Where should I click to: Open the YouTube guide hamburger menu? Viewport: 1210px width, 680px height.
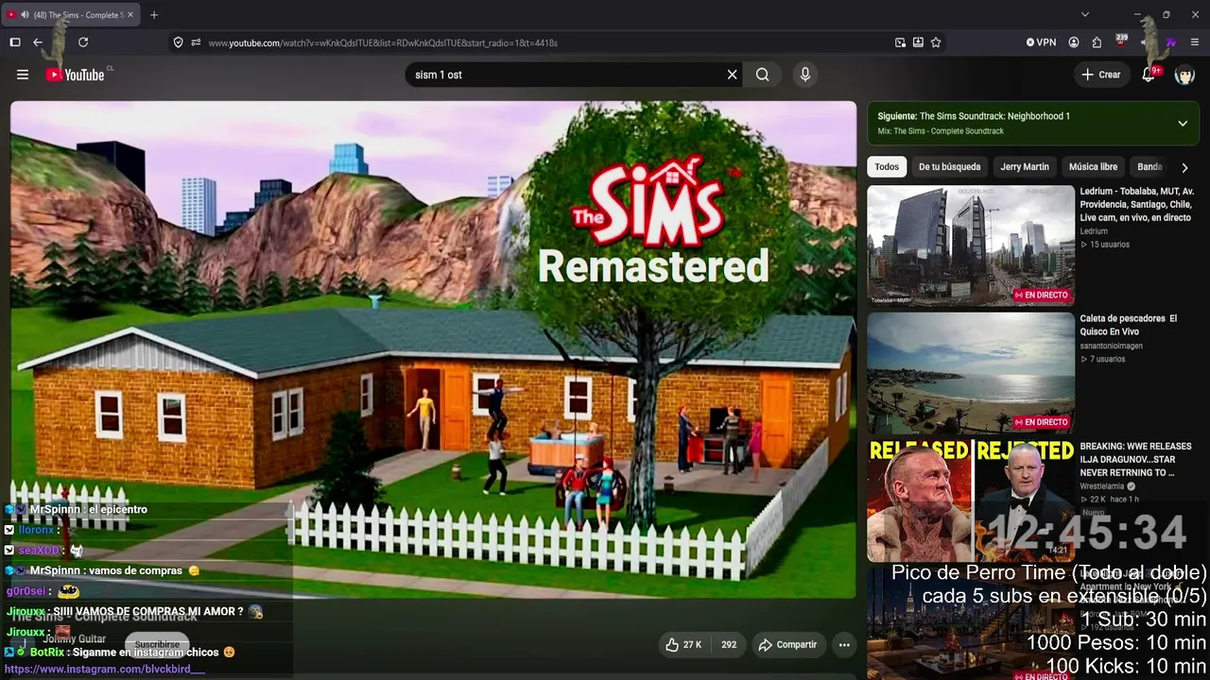coord(23,75)
